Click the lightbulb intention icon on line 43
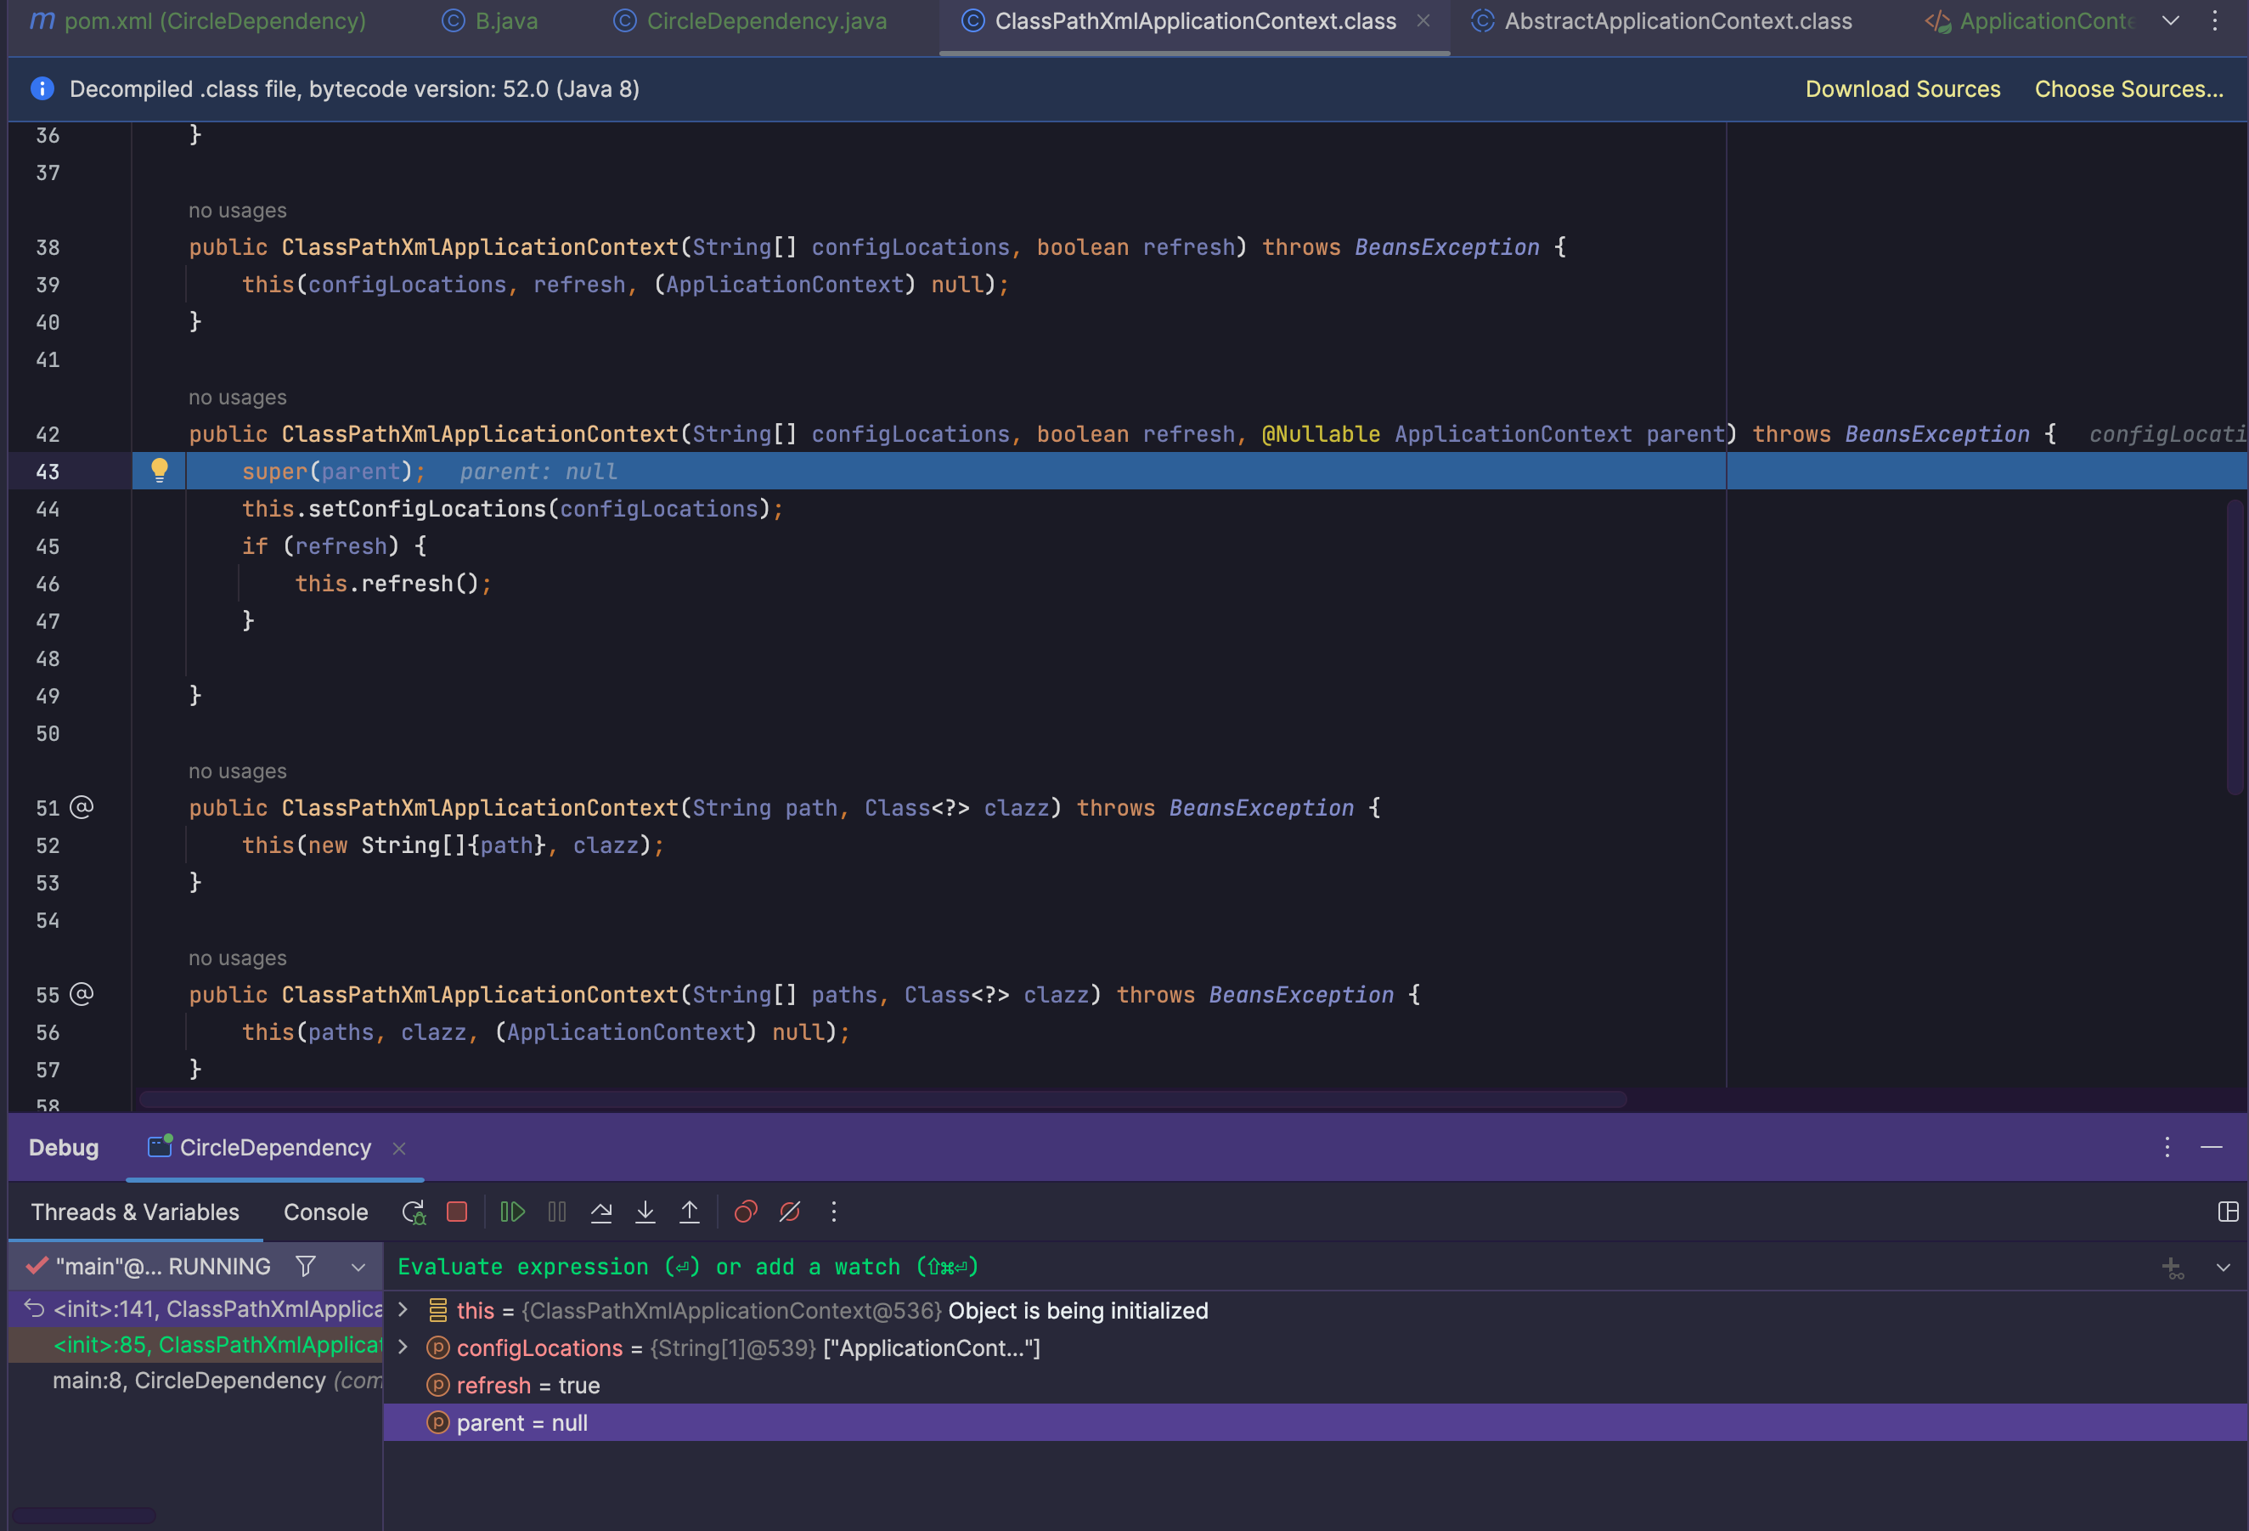 pos(160,472)
